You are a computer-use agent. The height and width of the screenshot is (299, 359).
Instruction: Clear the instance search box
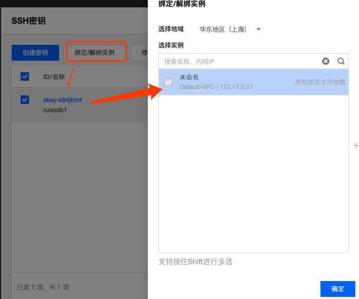click(x=326, y=61)
